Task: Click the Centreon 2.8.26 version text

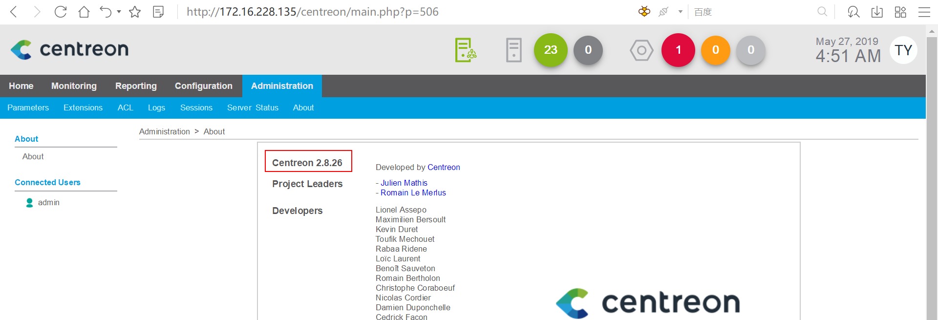Action: click(307, 163)
